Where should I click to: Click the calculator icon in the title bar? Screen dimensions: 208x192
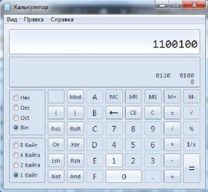[x=7, y=7]
